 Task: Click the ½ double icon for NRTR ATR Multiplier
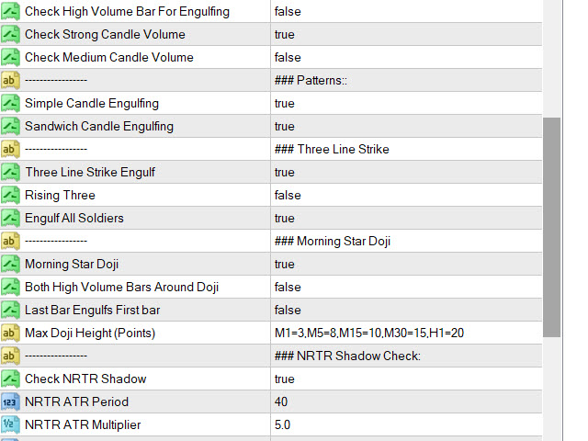tap(10, 424)
